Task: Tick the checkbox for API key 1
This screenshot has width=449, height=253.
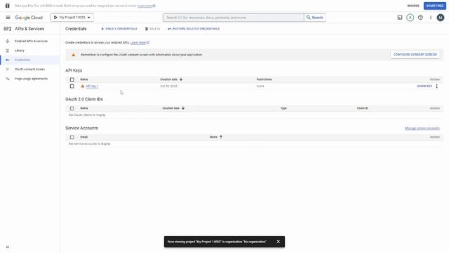Action: [x=72, y=86]
